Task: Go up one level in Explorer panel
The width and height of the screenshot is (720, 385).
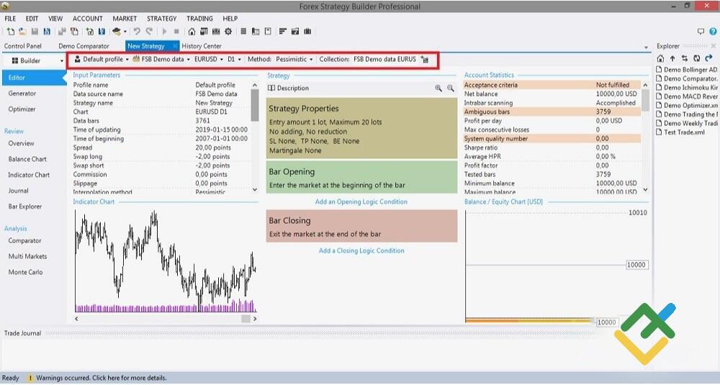Action: [x=672, y=58]
